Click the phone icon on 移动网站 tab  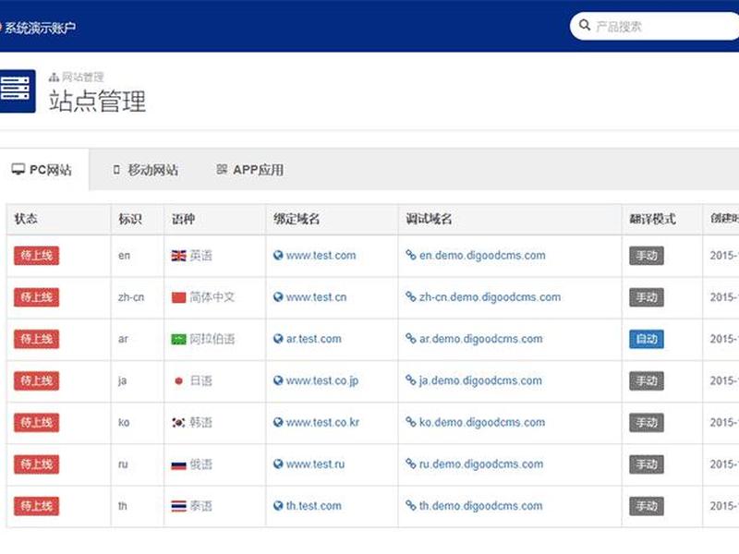pyautogui.click(x=116, y=170)
